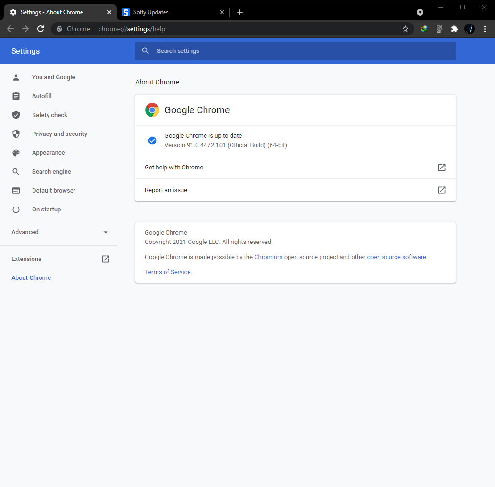Open Appearance settings

tap(48, 153)
